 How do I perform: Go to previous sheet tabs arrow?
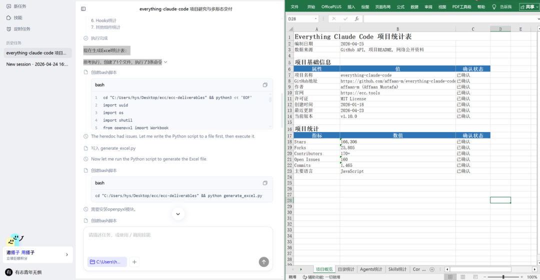click(293, 269)
